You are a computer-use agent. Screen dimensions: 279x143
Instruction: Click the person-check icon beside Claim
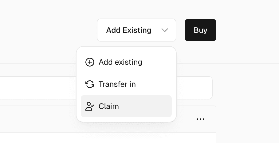pos(90,106)
